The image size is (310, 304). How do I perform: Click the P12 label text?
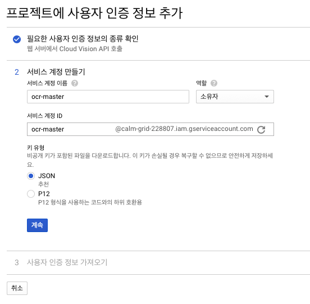point(44,194)
